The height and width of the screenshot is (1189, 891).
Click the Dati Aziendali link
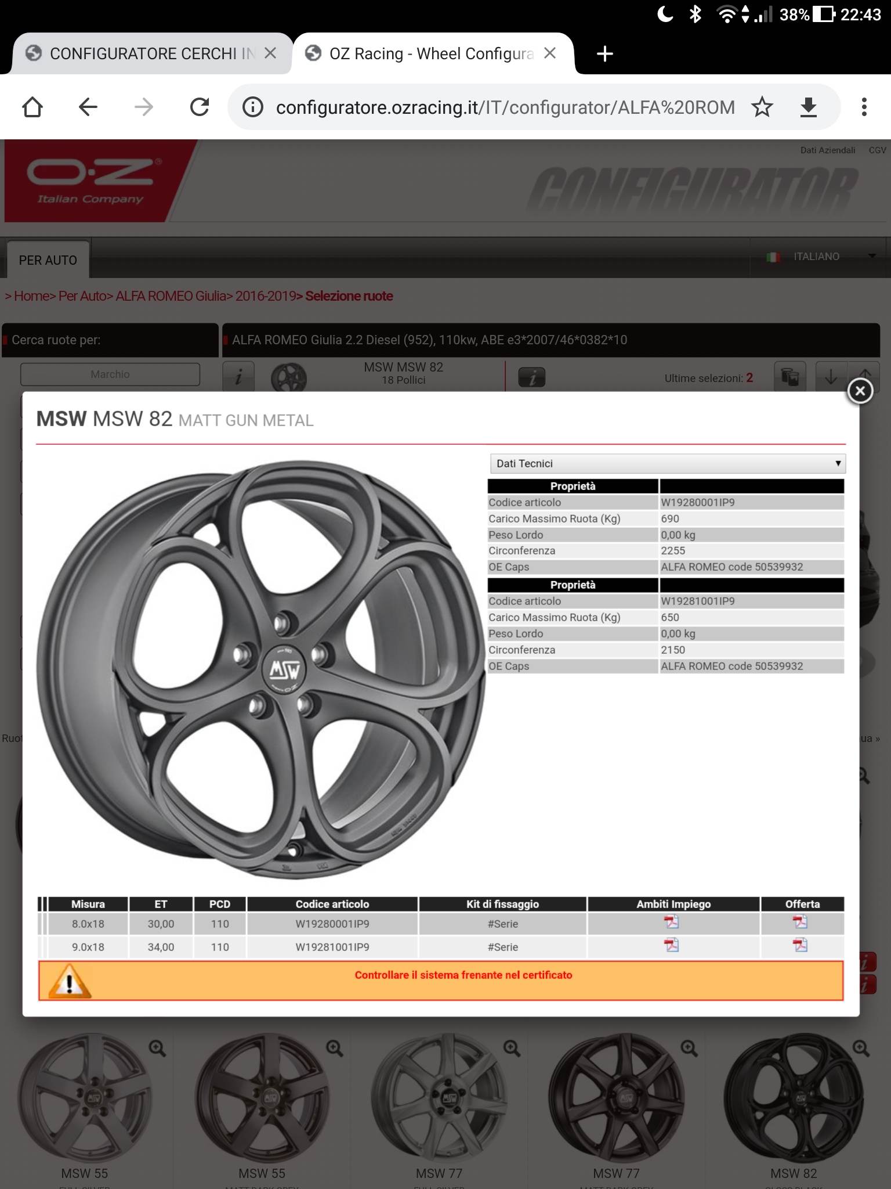pyautogui.click(x=828, y=150)
